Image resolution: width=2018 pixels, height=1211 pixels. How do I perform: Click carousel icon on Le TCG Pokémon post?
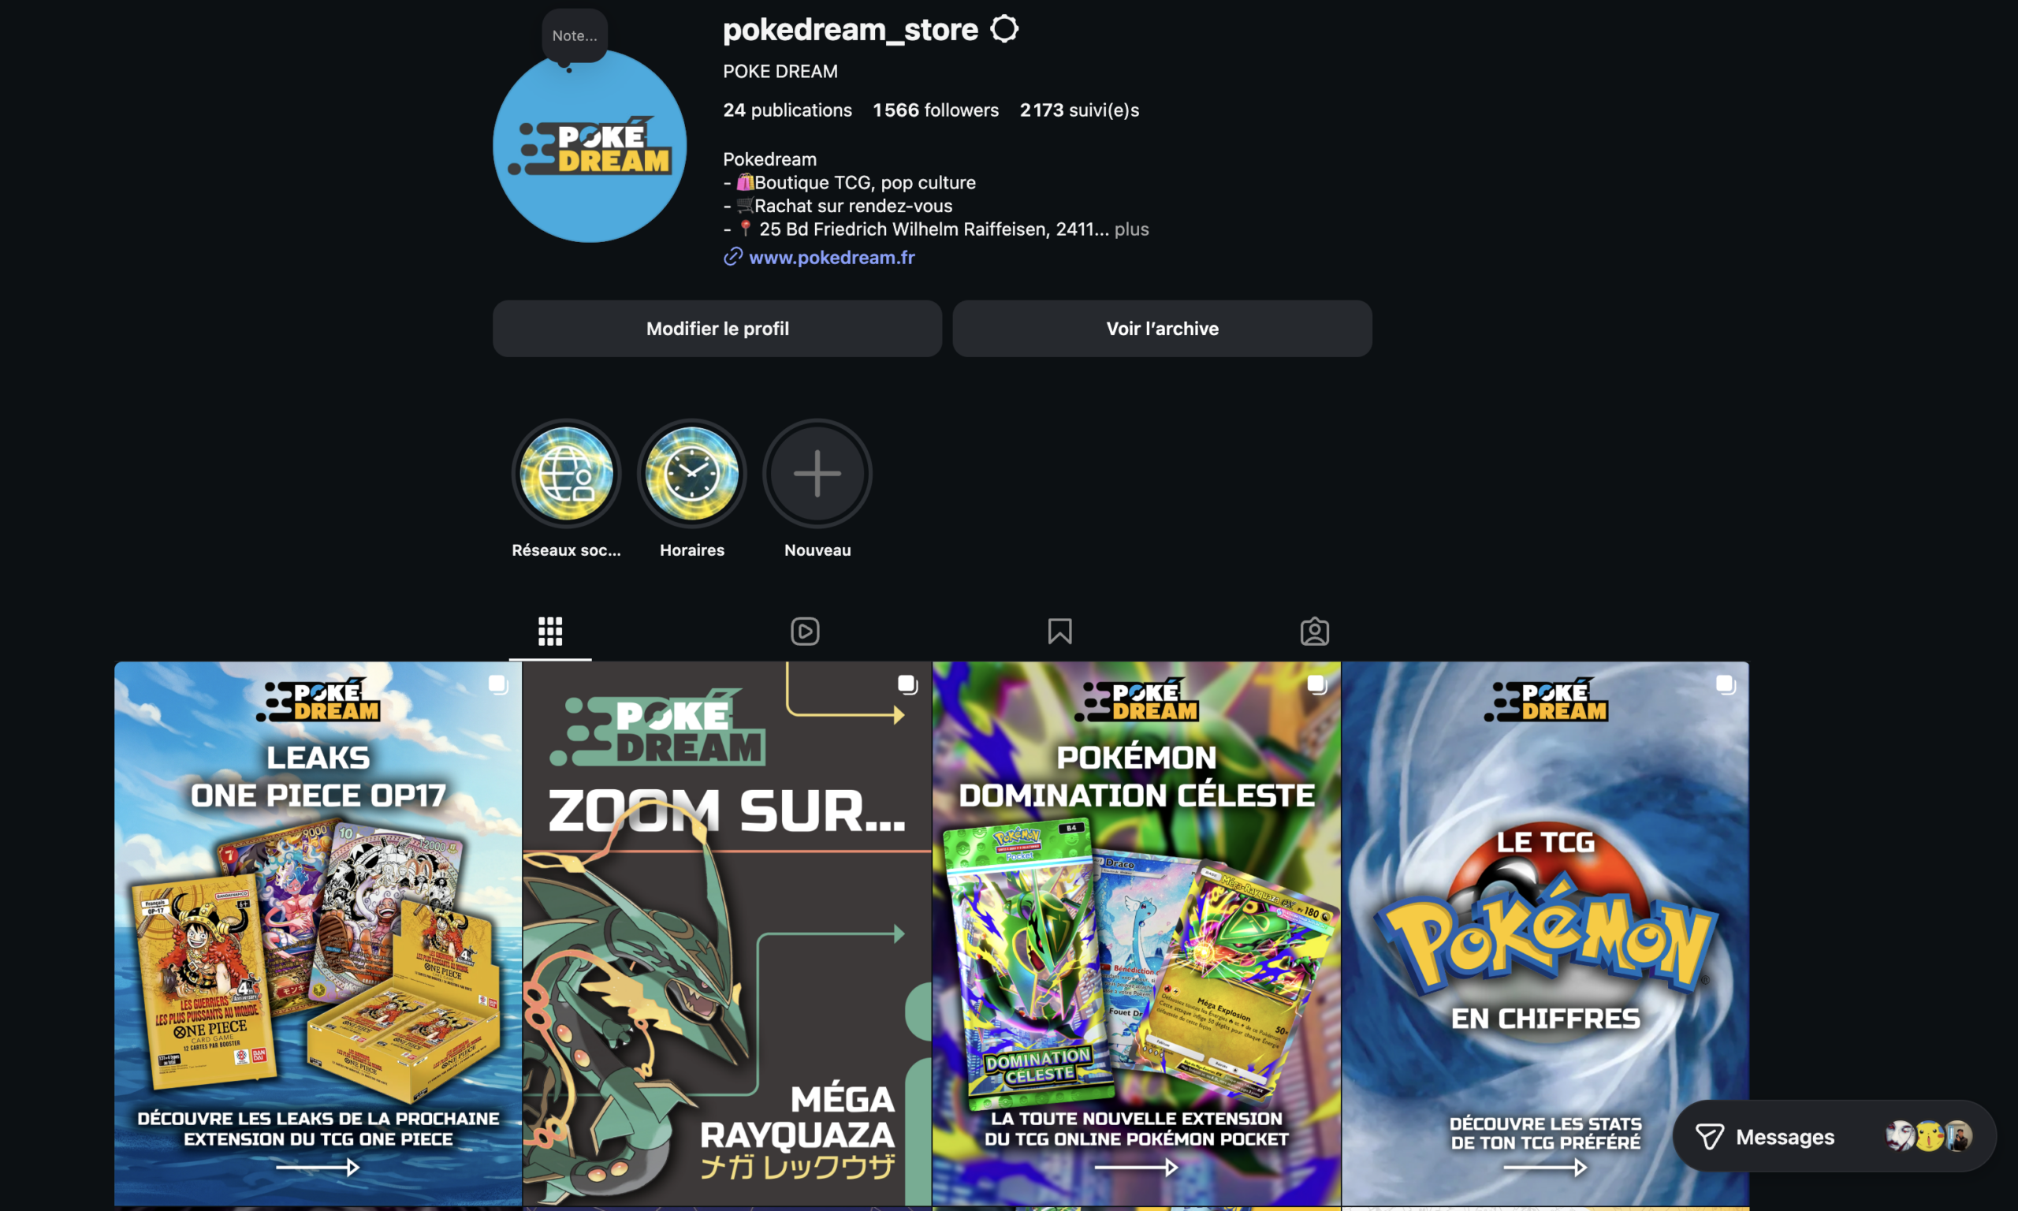click(1726, 684)
